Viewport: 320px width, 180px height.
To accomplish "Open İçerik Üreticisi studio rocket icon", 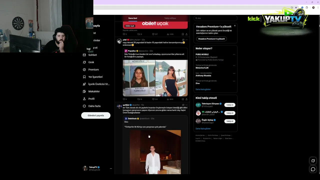I will [x=84, y=84].
